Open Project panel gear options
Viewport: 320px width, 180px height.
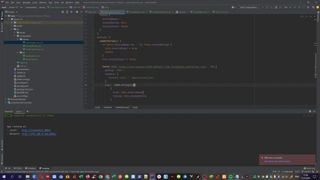pyautogui.click(x=77, y=12)
